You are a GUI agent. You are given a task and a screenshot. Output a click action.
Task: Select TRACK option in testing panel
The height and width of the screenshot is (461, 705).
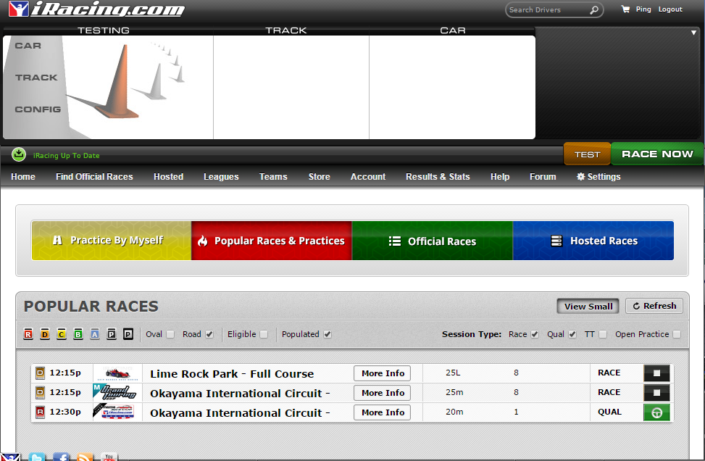point(36,78)
